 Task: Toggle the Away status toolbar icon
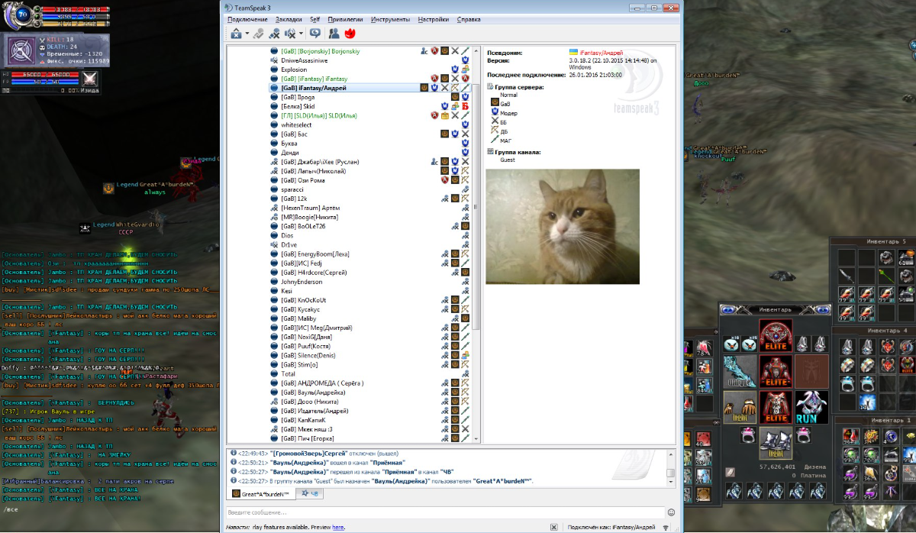259,34
